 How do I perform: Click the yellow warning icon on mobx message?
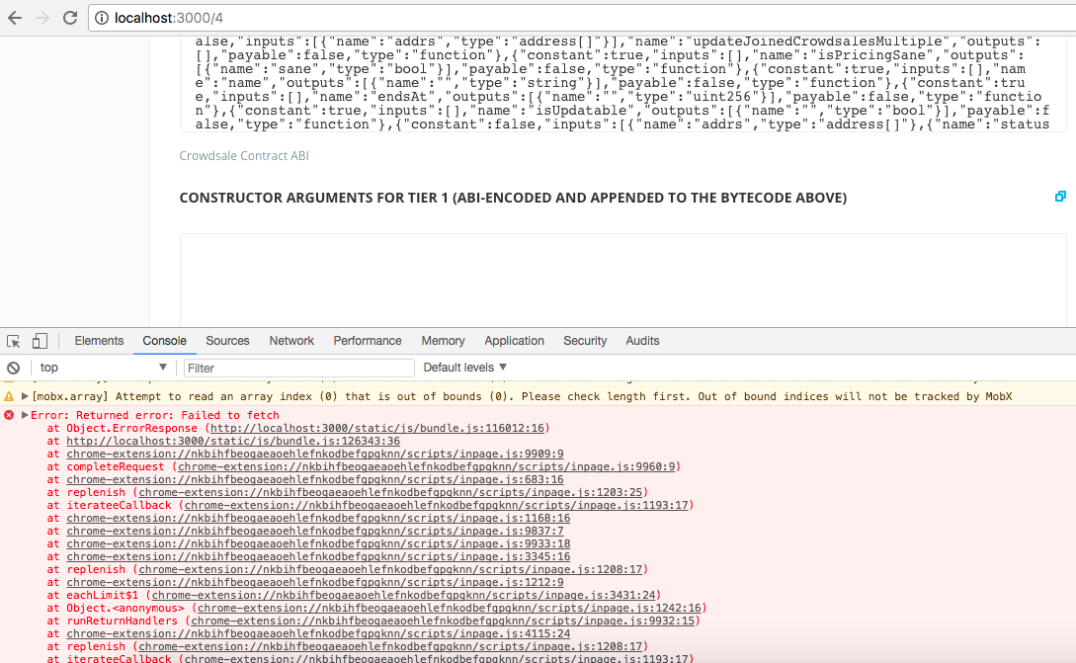pyautogui.click(x=9, y=396)
